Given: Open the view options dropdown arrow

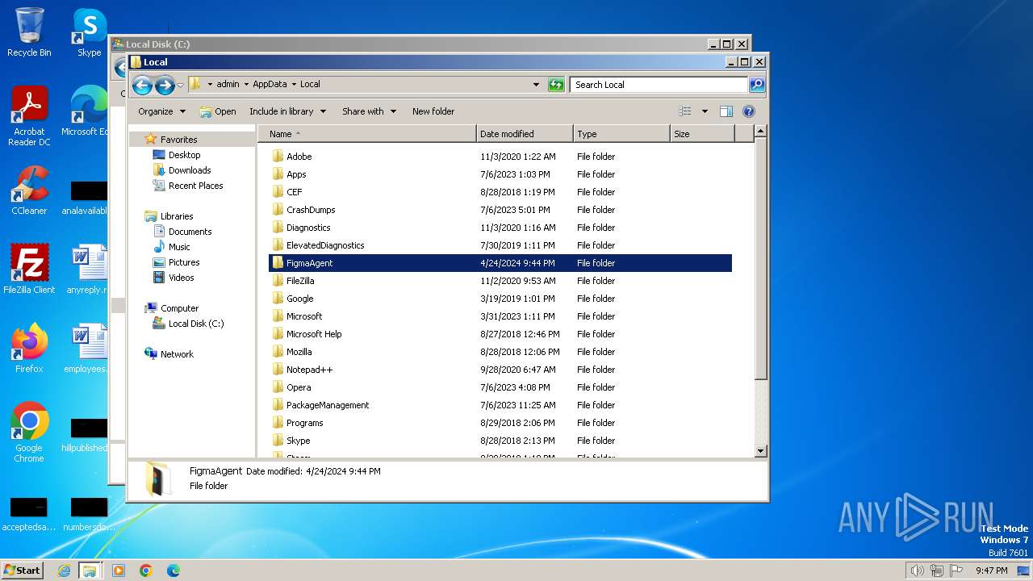Looking at the screenshot, I should point(705,111).
